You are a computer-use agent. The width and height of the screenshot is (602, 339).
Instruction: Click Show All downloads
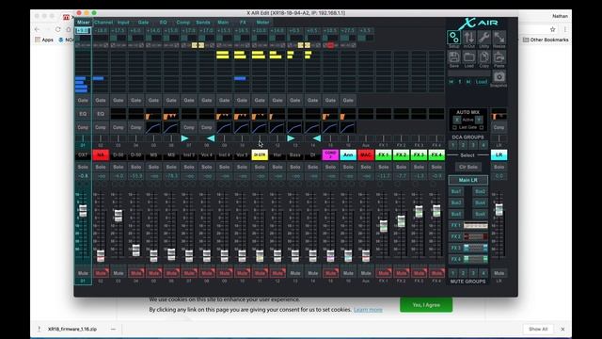click(538, 329)
